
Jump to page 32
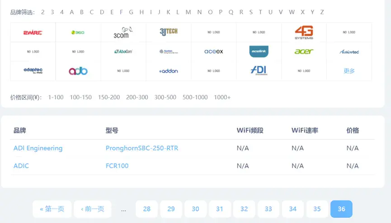pos(244,209)
